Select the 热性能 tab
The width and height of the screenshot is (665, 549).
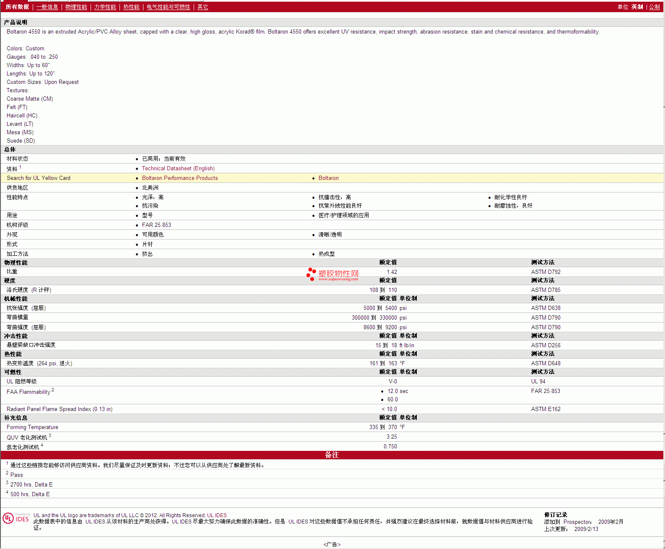pos(131,7)
